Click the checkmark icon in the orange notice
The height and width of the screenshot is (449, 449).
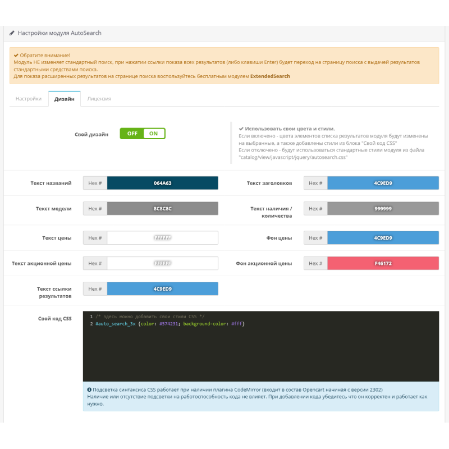pos(16,56)
